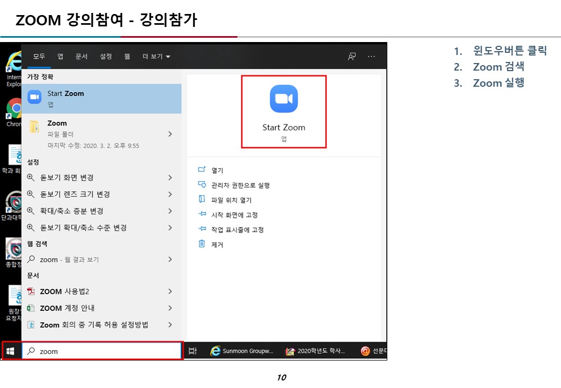The width and height of the screenshot is (561, 388).
Task: Open the 선문 taskbar item with red @ icon
Action: pyautogui.click(x=373, y=351)
